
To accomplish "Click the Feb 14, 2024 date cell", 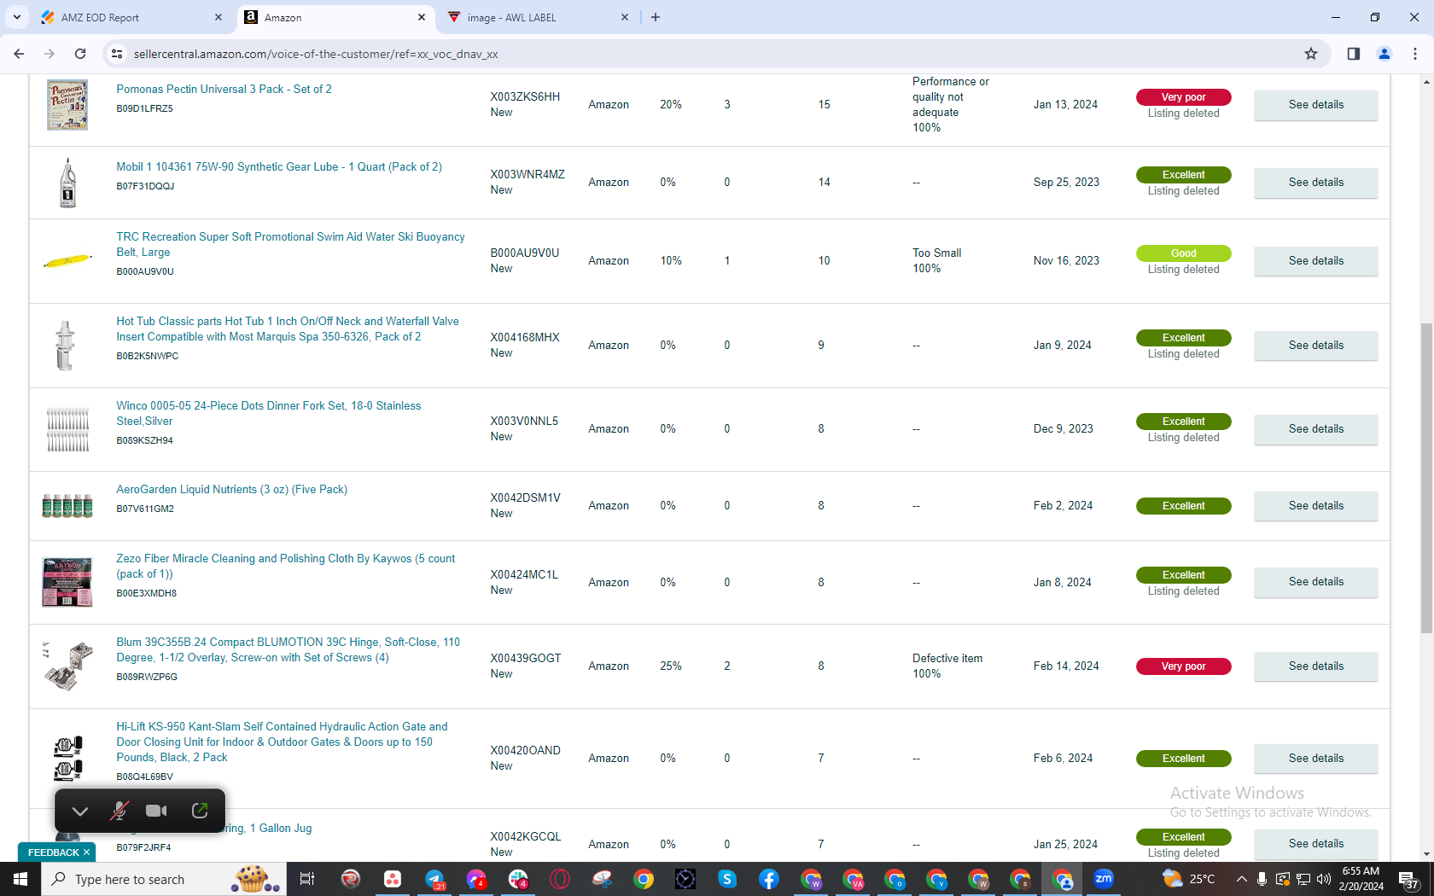I will tap(1066, 666).
